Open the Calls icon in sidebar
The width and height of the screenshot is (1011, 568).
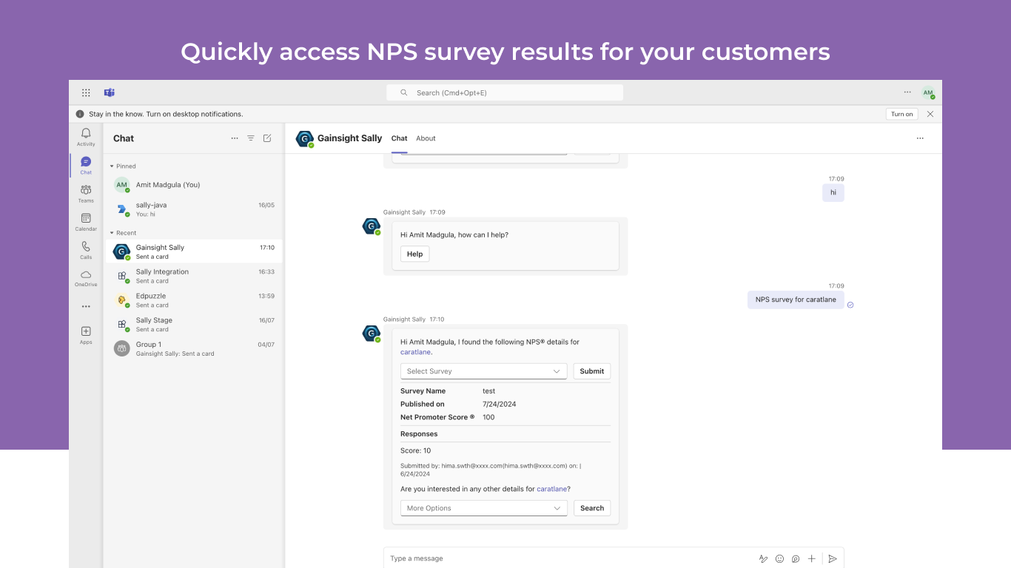(86, 249)
